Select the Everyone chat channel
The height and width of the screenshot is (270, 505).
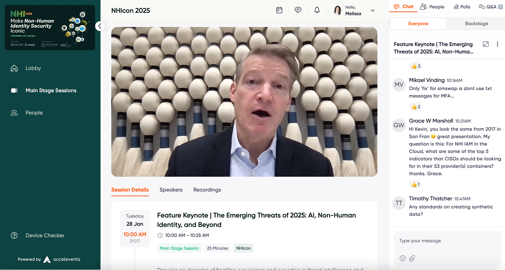[x=418, y=23]
